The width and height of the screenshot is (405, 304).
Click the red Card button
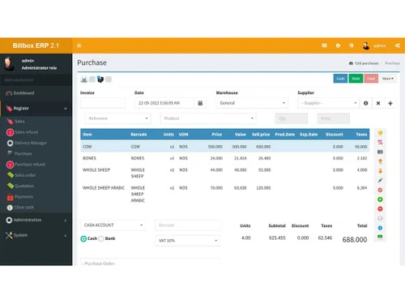tap(371, 79)
